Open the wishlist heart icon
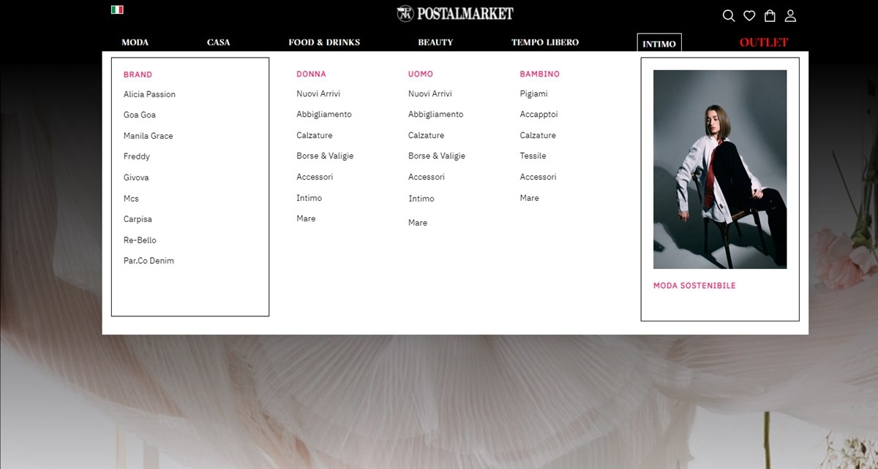 (x=749, y=16)
